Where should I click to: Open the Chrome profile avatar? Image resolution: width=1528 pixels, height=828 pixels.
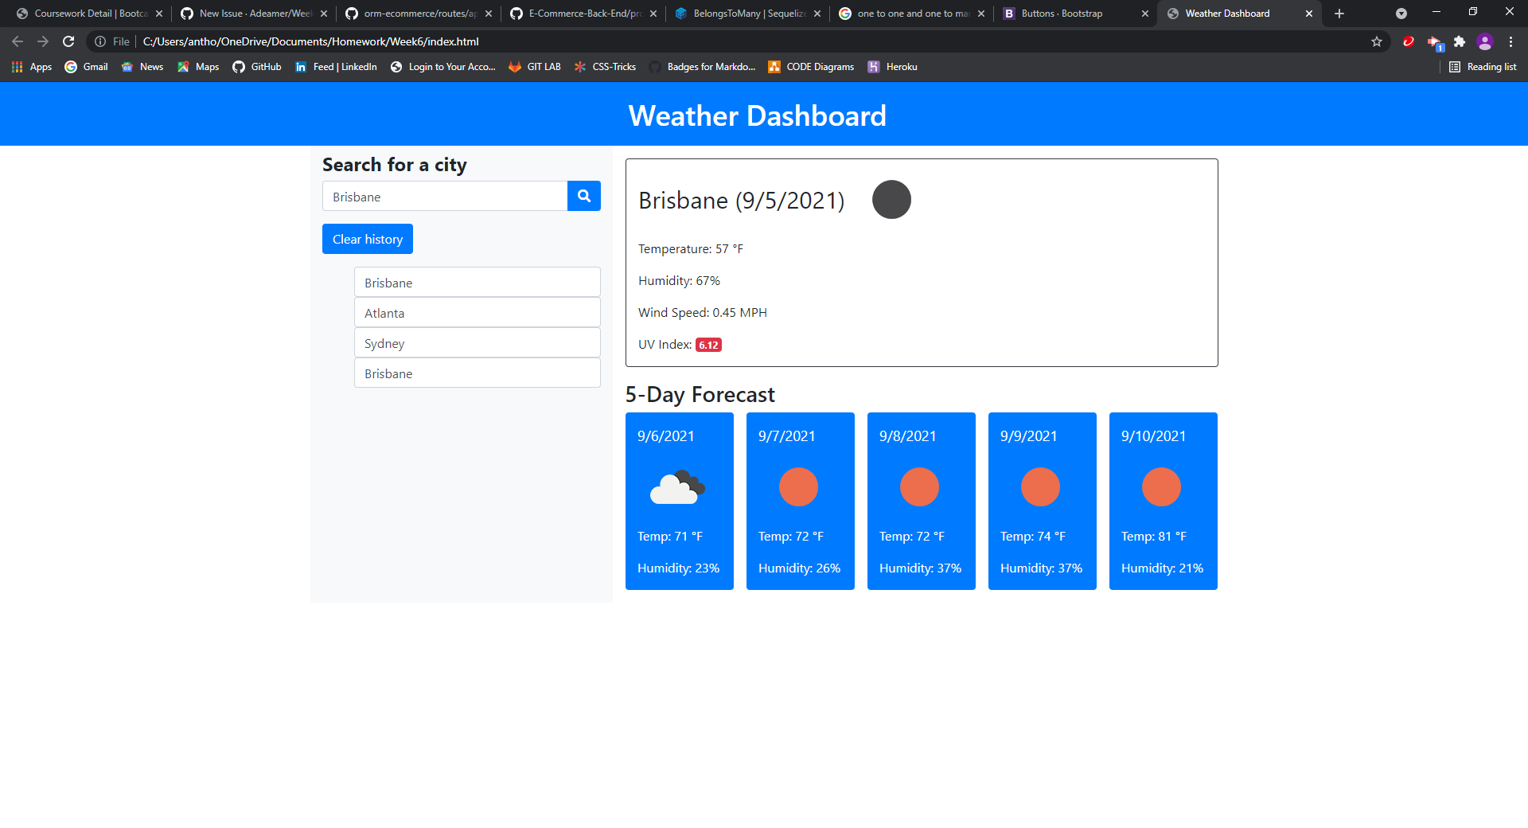tap(1485, 41)
